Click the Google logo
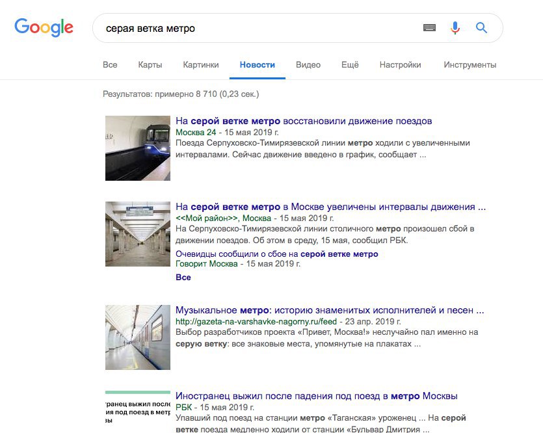543x433 pixels. [x=44, y=27]
